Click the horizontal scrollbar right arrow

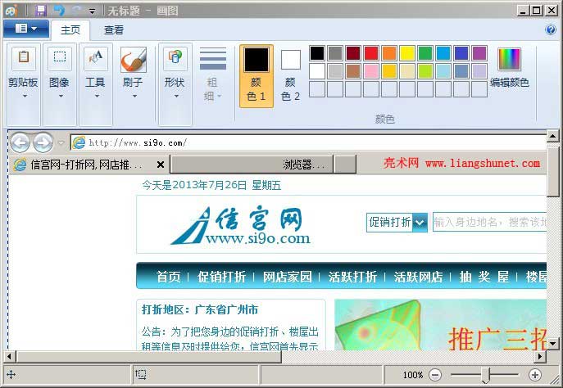(540, 356)
